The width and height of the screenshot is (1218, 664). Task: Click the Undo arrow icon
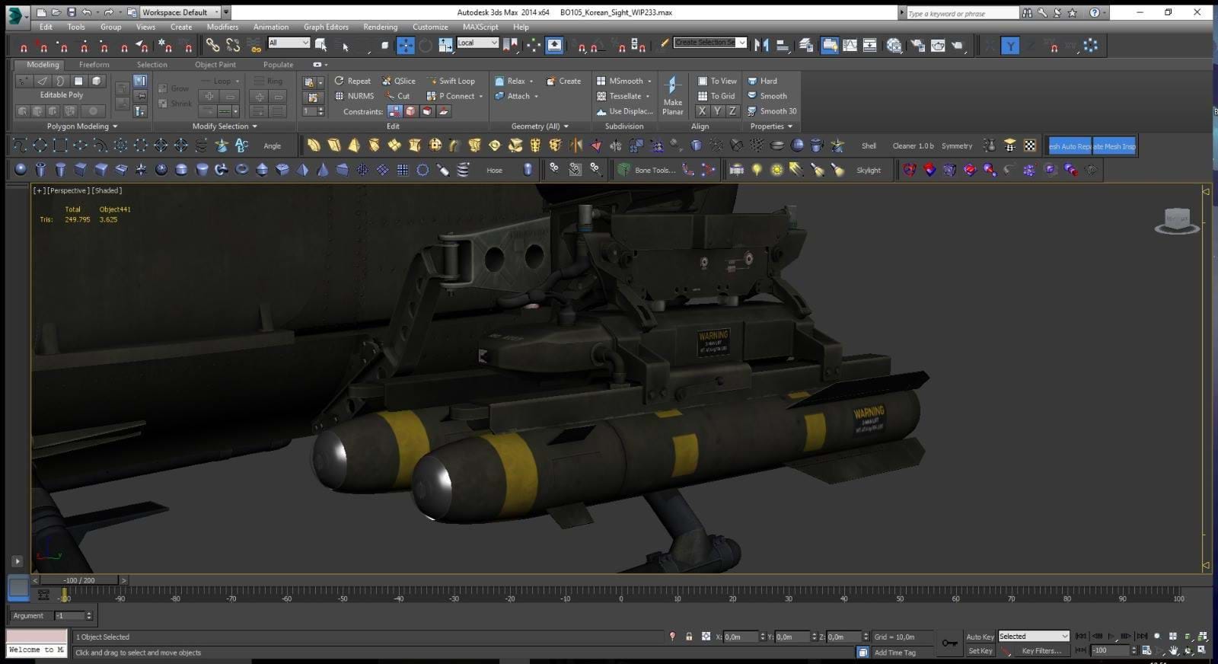click(x=88, y=12)
